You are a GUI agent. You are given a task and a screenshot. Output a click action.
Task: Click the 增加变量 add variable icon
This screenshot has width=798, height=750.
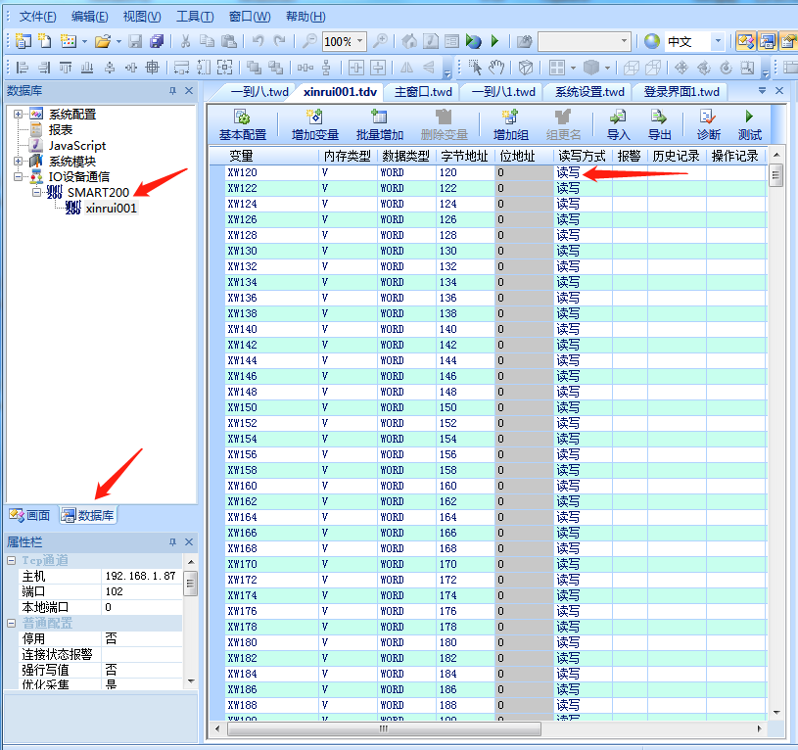coord(314,117)
